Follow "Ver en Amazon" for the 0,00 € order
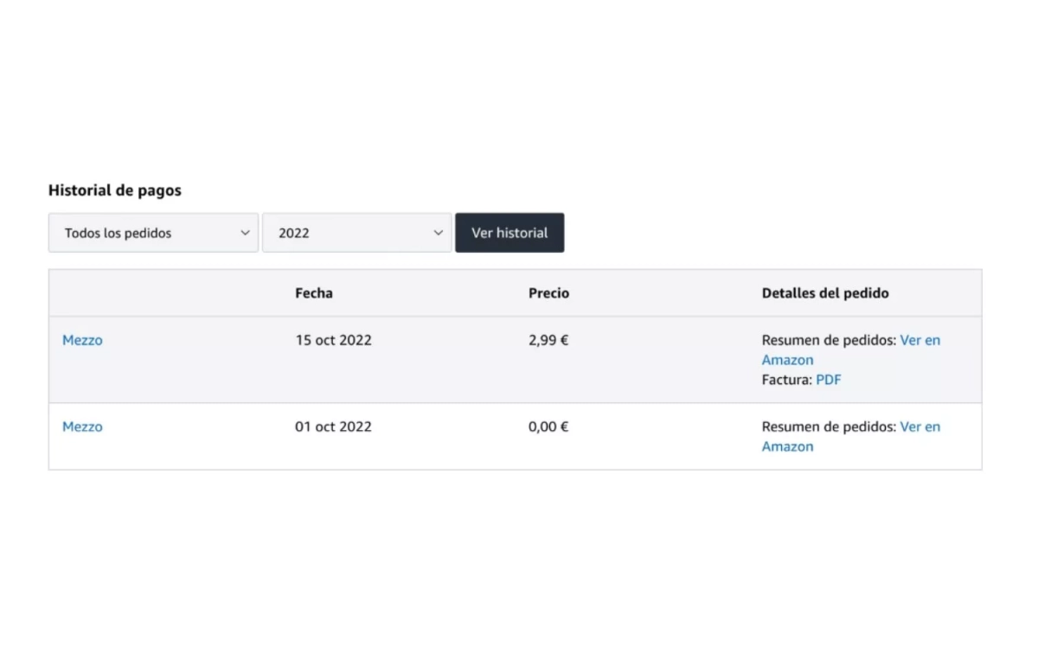Viewport: 1038px width, 655px height. (919, 427)
